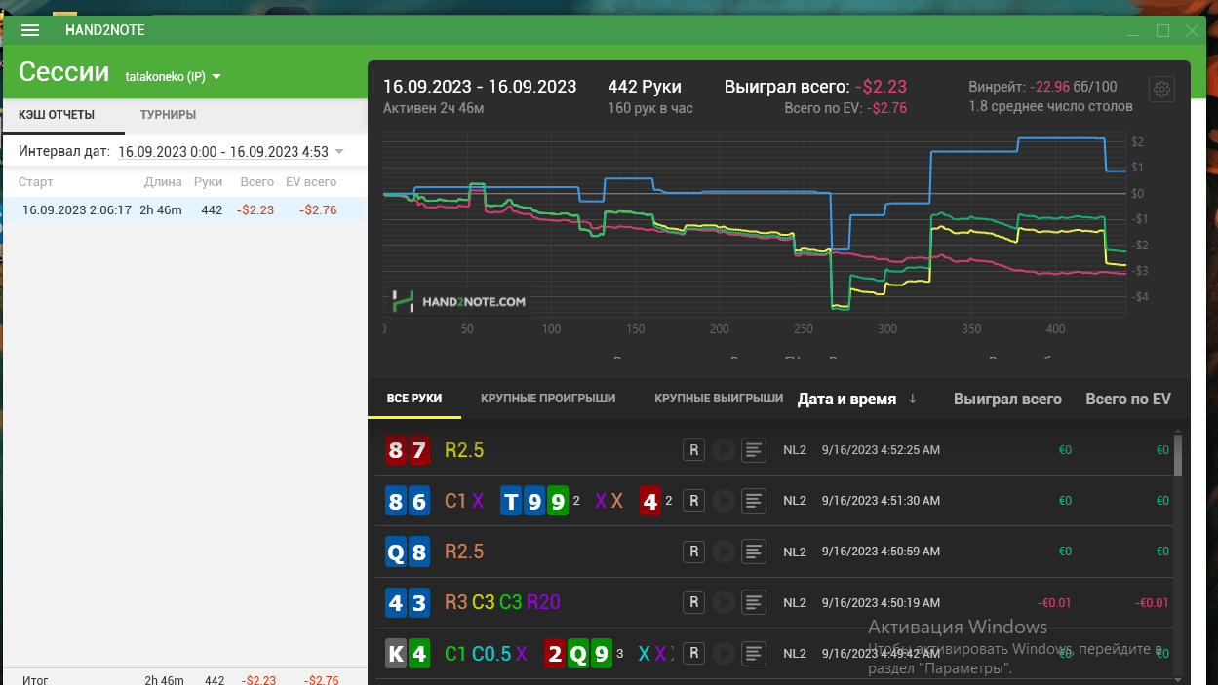
Task: Play the 43 hand at 4:50:19
Action: tap(723, 602)
